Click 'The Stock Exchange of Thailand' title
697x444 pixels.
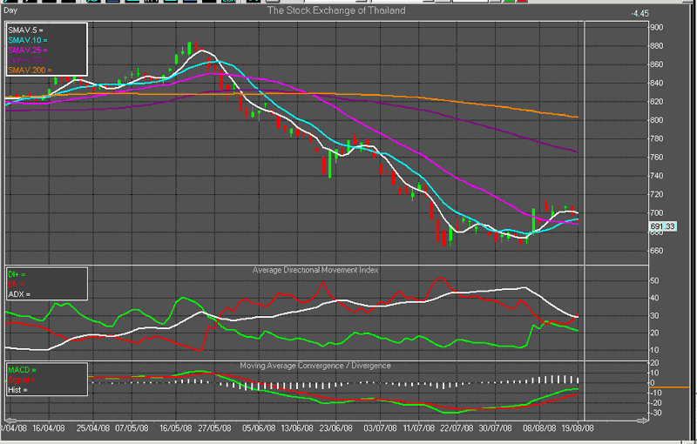click(336, 10)
